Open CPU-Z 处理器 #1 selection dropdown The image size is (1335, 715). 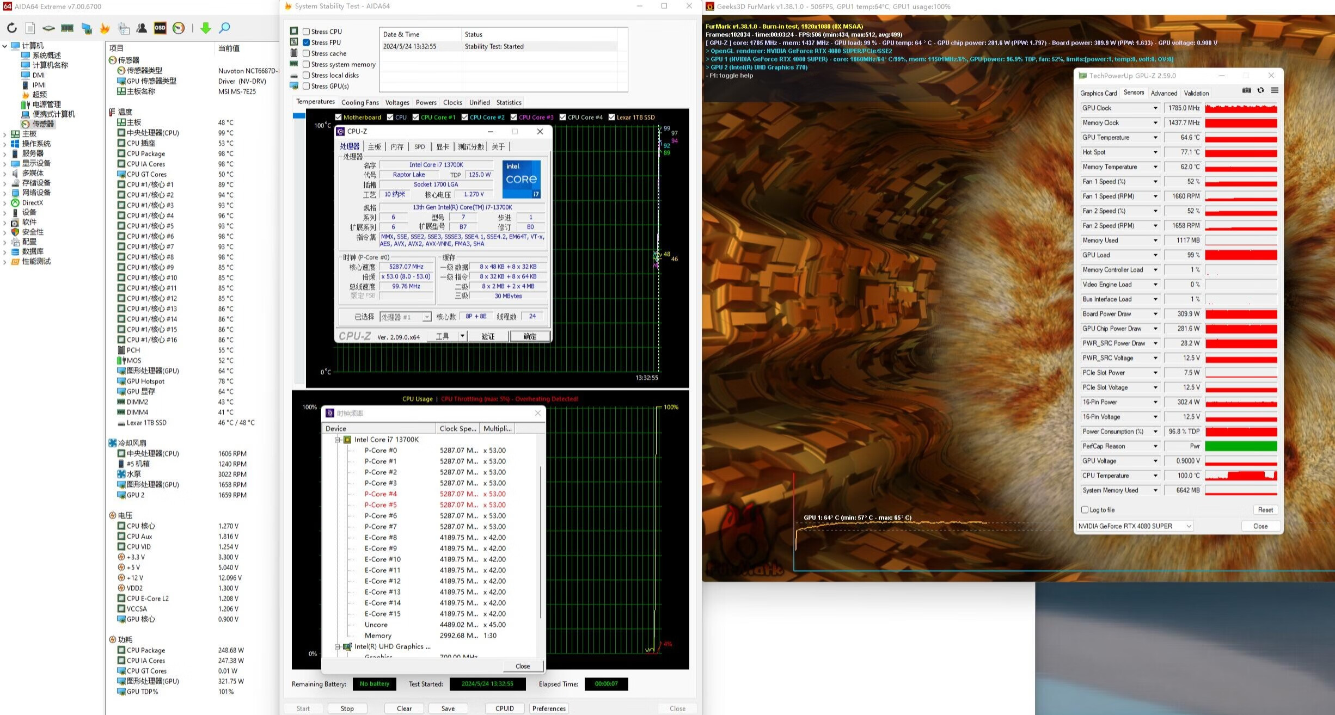click(406, 317)
